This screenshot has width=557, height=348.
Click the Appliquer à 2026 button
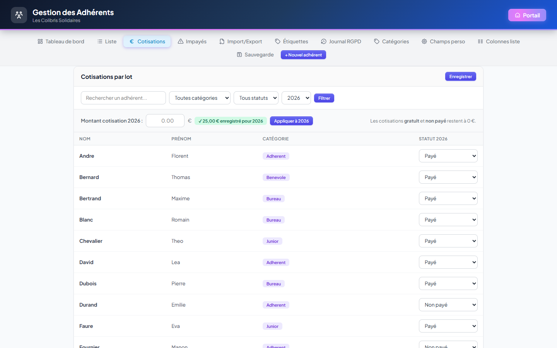click(291, 121)
